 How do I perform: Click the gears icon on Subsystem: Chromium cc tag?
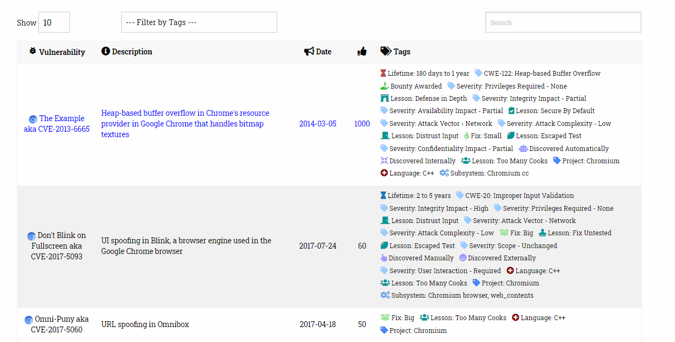pyautogui.click(x=443, y=173)
